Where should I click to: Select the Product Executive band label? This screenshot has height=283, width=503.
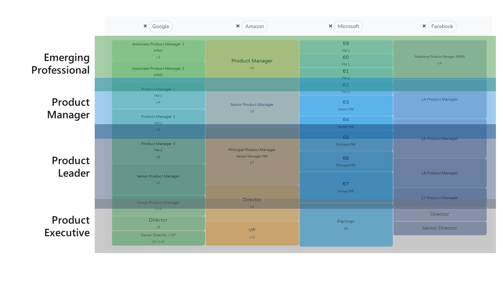(67, 226)
